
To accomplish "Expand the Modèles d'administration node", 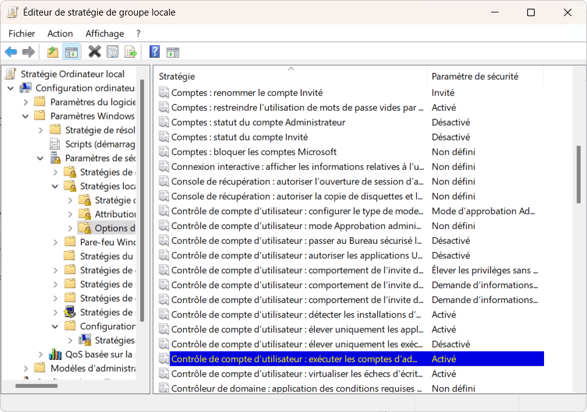I will tap(26, 368).
